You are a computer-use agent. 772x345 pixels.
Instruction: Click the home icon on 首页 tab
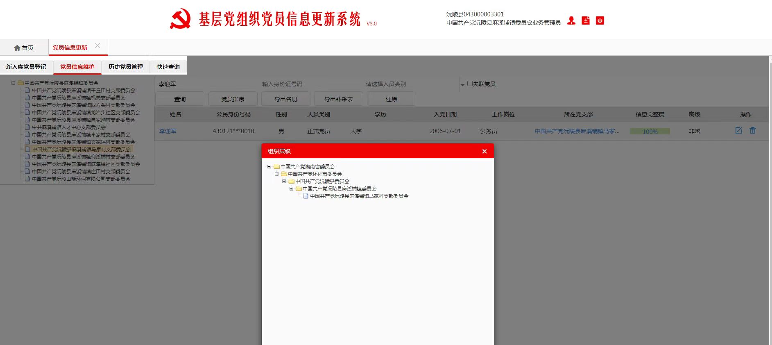click(17, 48)
